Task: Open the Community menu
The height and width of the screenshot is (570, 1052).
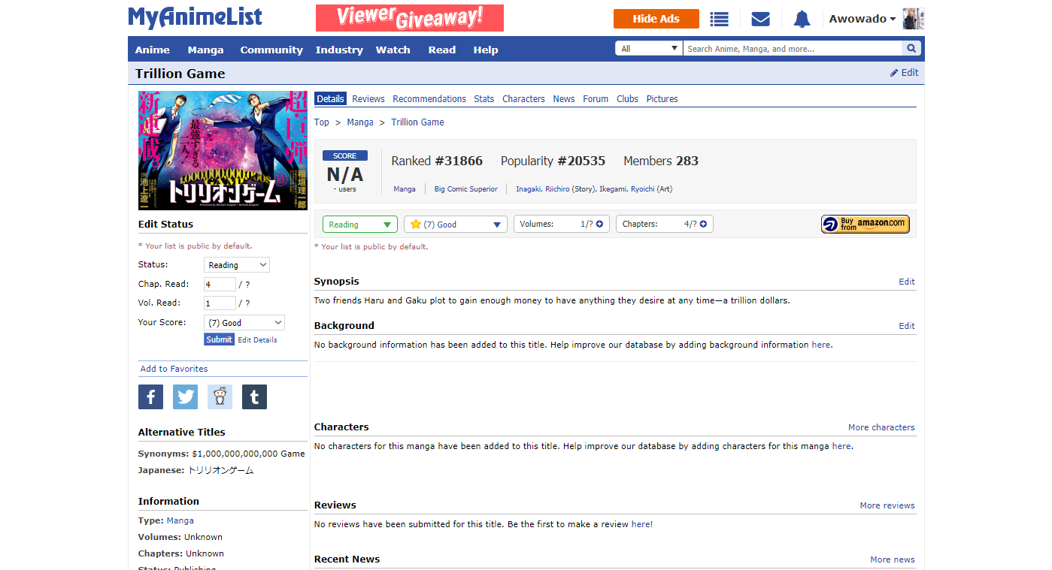Action: (271, 50)
